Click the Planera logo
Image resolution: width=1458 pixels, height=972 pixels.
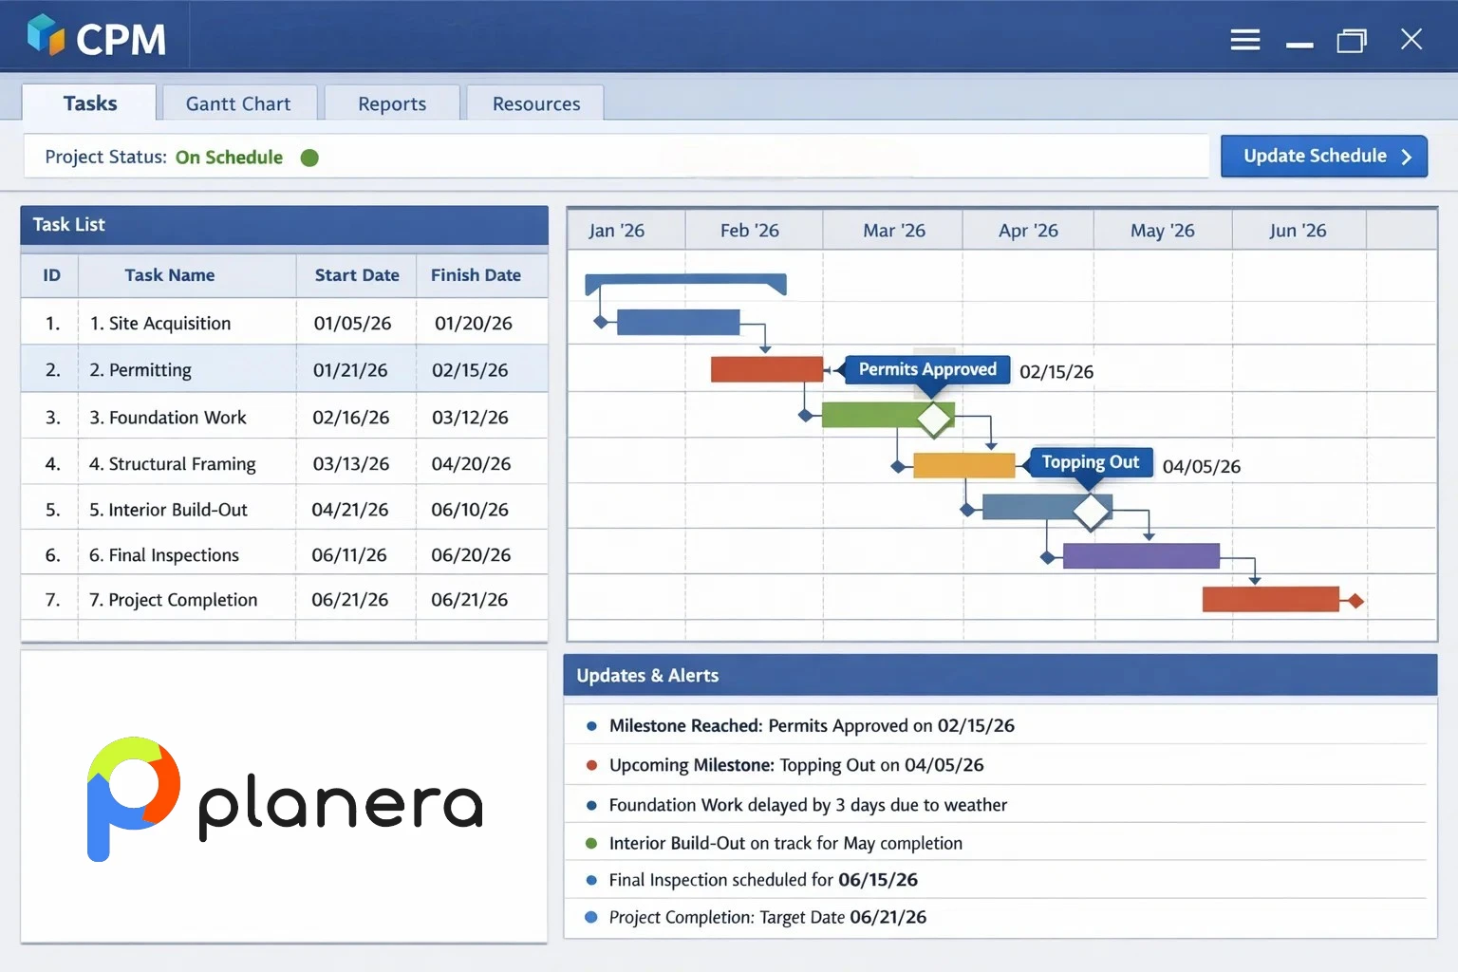click(x=284, y=799)
